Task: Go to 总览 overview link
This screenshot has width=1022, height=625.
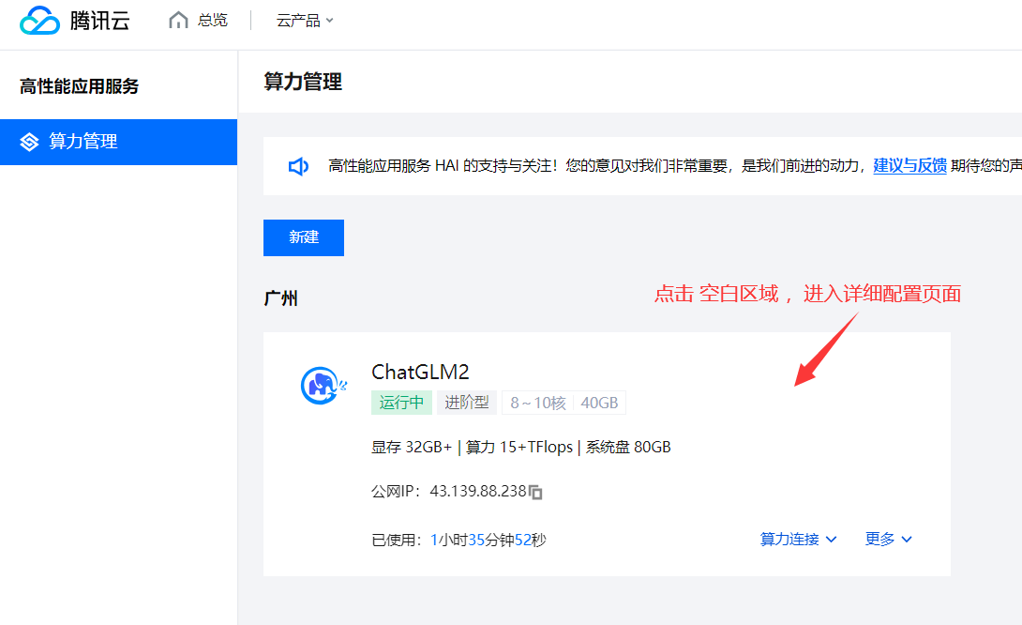Action: [213, 21]
